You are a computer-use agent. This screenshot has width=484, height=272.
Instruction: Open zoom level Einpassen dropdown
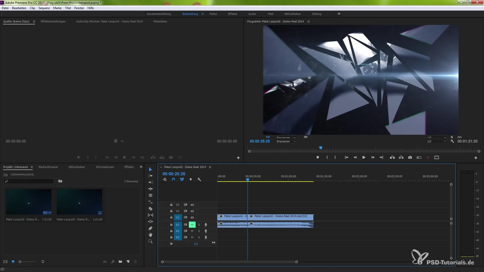(286, 141)
